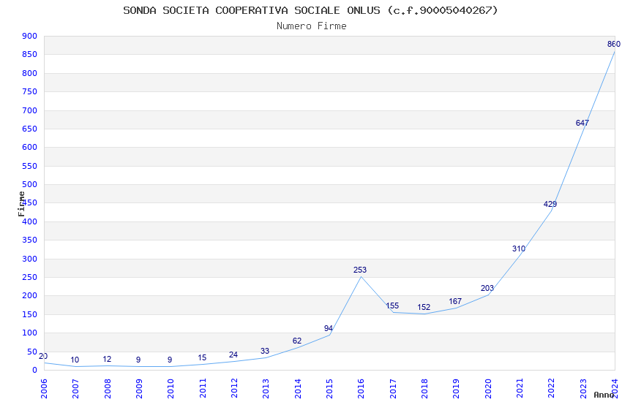The width and height of the screenshot is (622, 402).
Task: Click the y-axis value 700
Action: click(30, 110)
